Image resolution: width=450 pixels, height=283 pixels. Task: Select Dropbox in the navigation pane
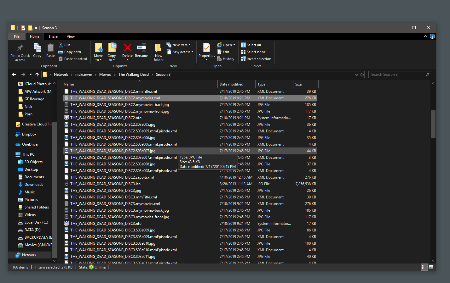click(26, 134)
